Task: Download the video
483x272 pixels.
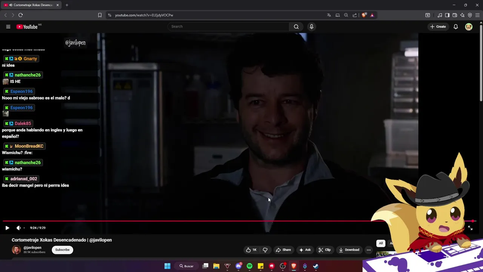Action: [x=349, y=250]
